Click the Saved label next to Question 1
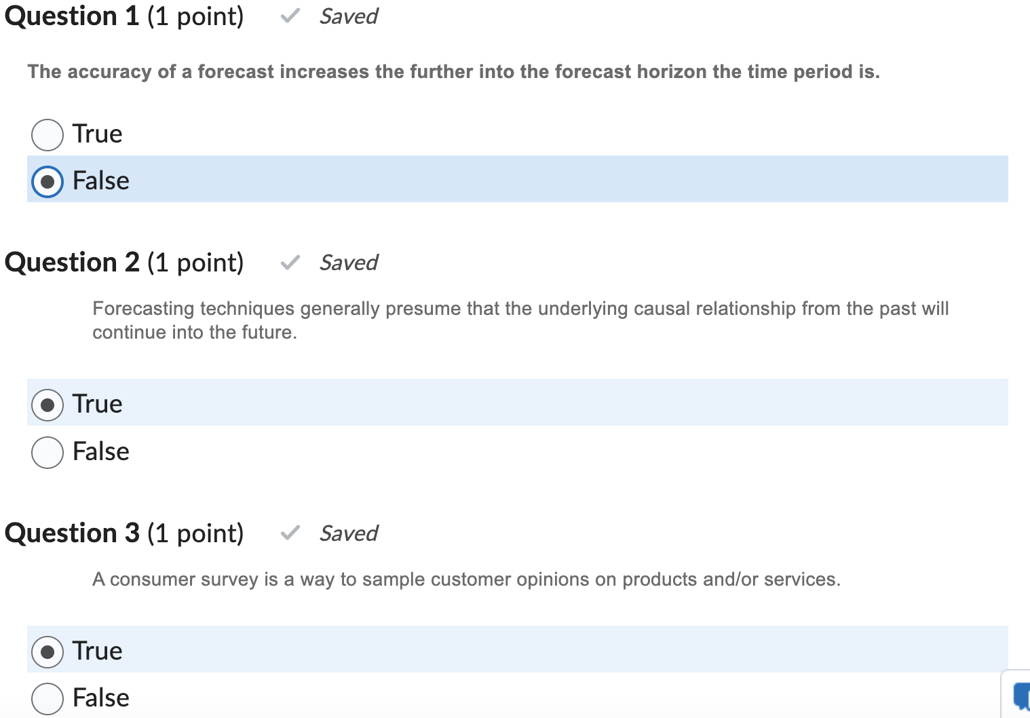Viewport: 1030px width, 718px height. [348, 16]
